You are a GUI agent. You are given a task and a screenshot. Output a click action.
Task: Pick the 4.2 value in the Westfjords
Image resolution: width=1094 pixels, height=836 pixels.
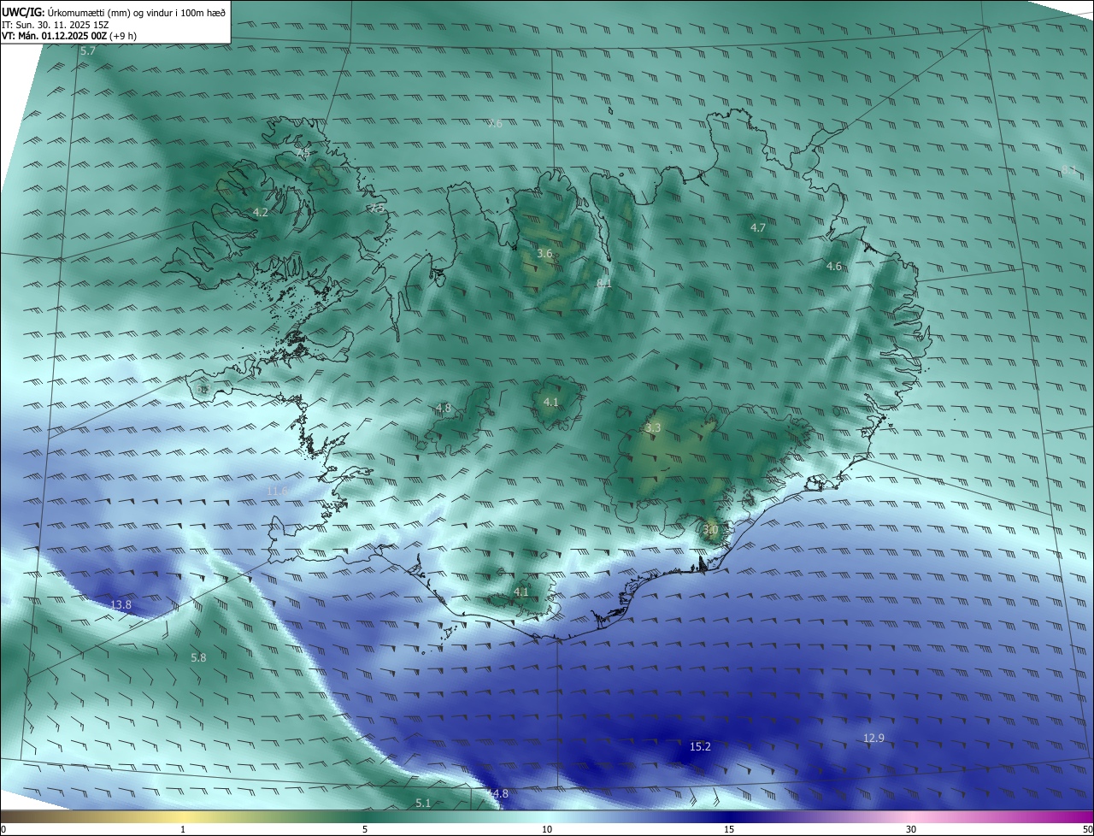pos(261,212)
